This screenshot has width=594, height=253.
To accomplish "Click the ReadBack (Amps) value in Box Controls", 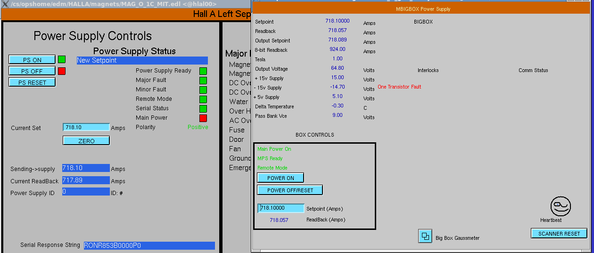I will point(279,220).
